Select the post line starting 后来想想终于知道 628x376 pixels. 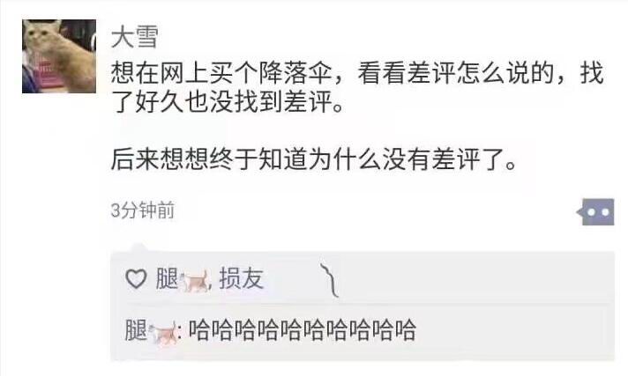coord(314,159)
